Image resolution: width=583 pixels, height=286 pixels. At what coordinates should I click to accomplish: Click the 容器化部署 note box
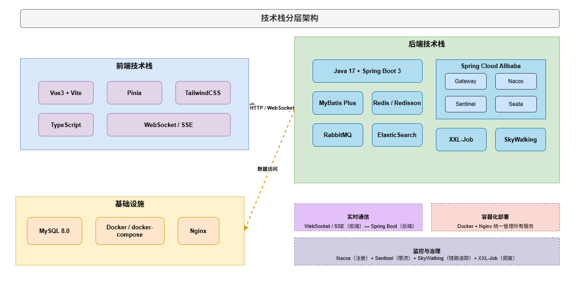(495, 217)
